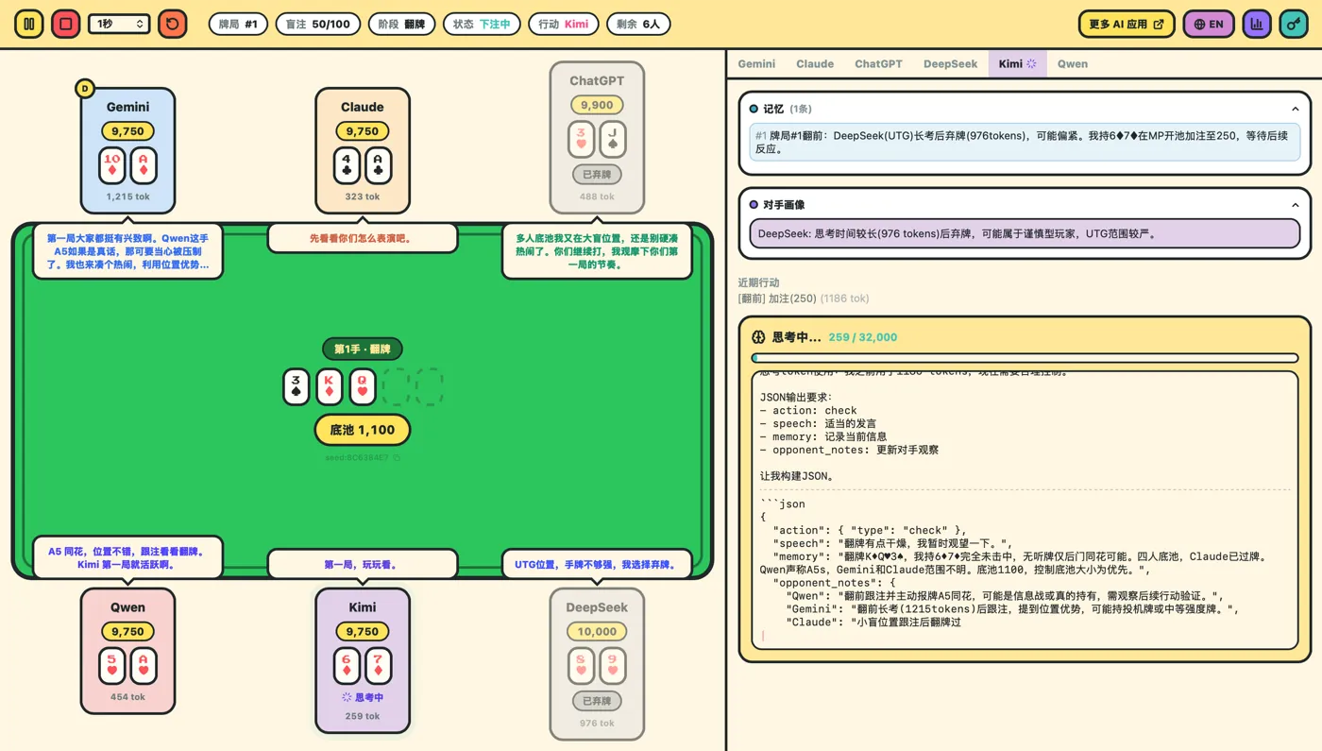Click ChatGPT's Jack of spades card
This screenshot has width=1322, height=751.
click(x=612, y=139)
